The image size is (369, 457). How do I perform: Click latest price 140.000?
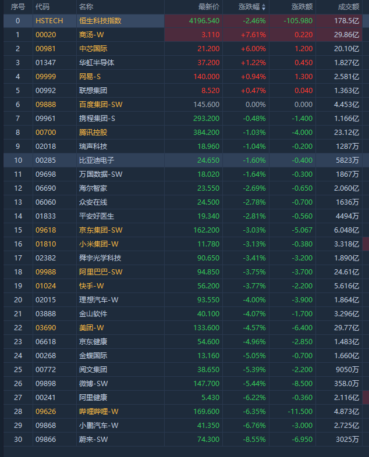point(206,77)
